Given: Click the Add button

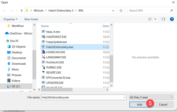Looking at the screenshot, I should coord(140,105).
